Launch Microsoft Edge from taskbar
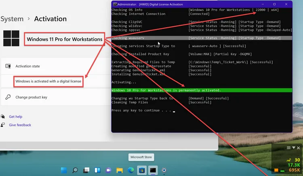 point(131,170)
